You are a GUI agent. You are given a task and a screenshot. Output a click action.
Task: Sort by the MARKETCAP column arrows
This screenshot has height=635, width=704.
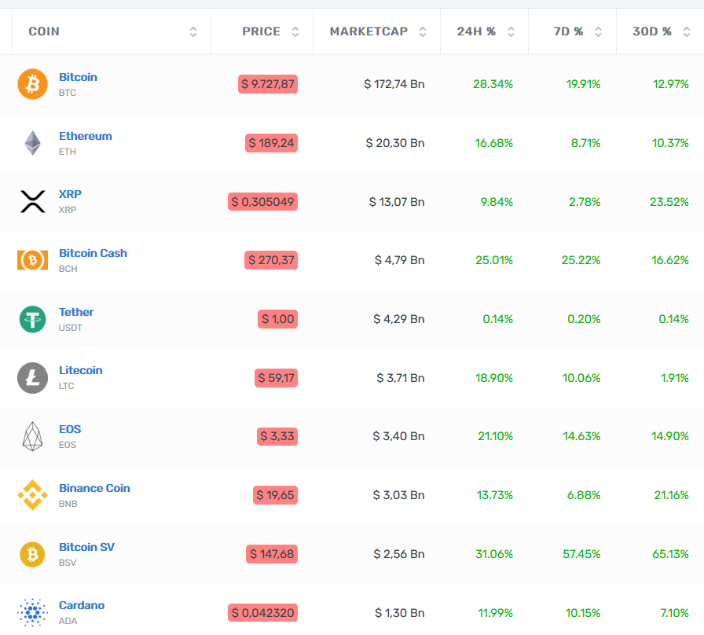(423, 32)
